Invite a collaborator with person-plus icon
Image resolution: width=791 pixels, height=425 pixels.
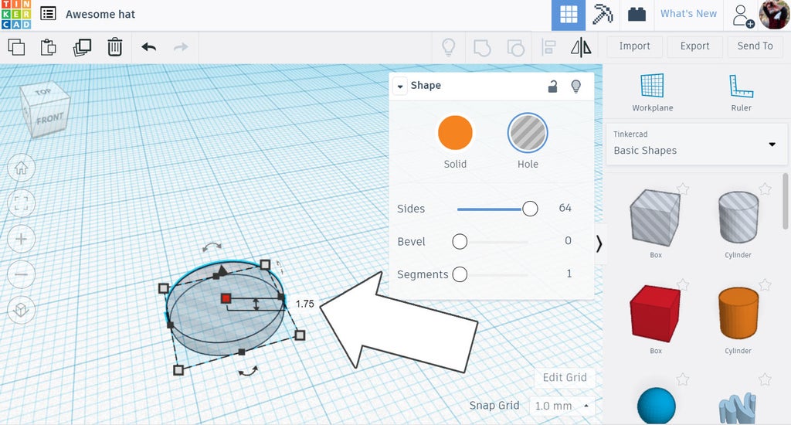click(x=742, y=15)
